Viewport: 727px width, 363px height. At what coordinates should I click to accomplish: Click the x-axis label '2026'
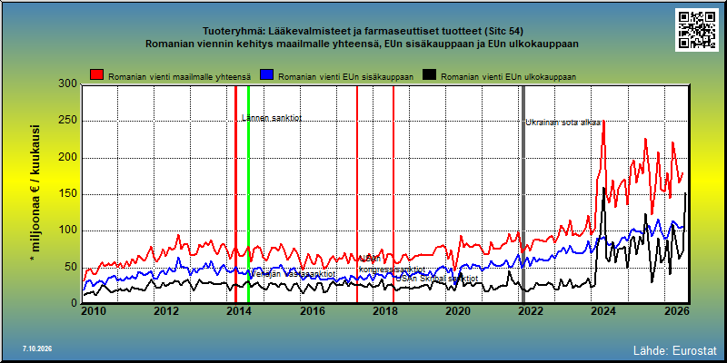pos(677,311)
